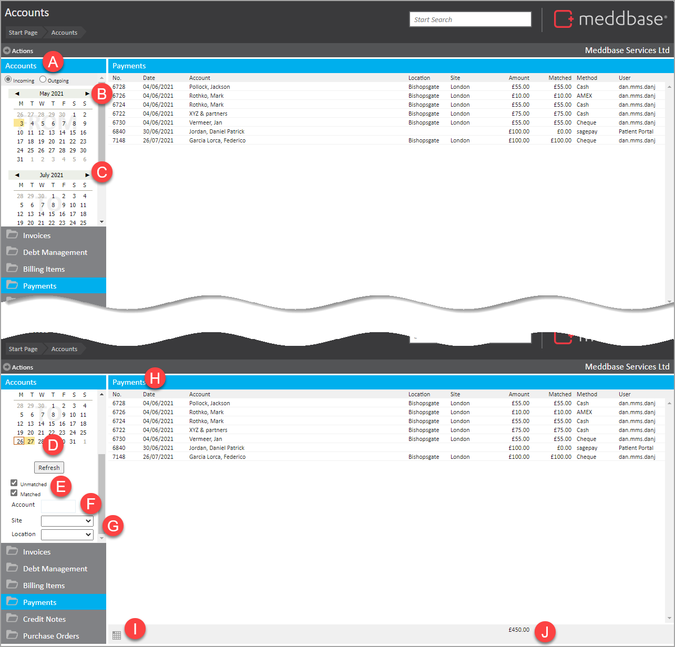Select day 29 in the May 2021 calendar
Viewport: 675px width, 647px height.
click(73, 150)
